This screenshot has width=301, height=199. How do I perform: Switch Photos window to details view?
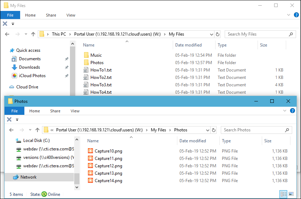(x=283, y=194)
